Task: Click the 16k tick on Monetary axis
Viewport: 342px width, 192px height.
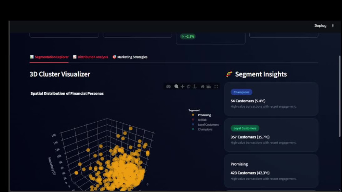Action: [x=54, y=135]
